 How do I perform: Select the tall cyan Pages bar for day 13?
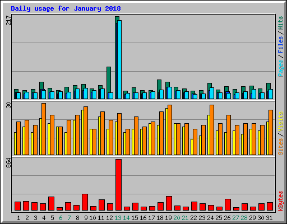119,59
